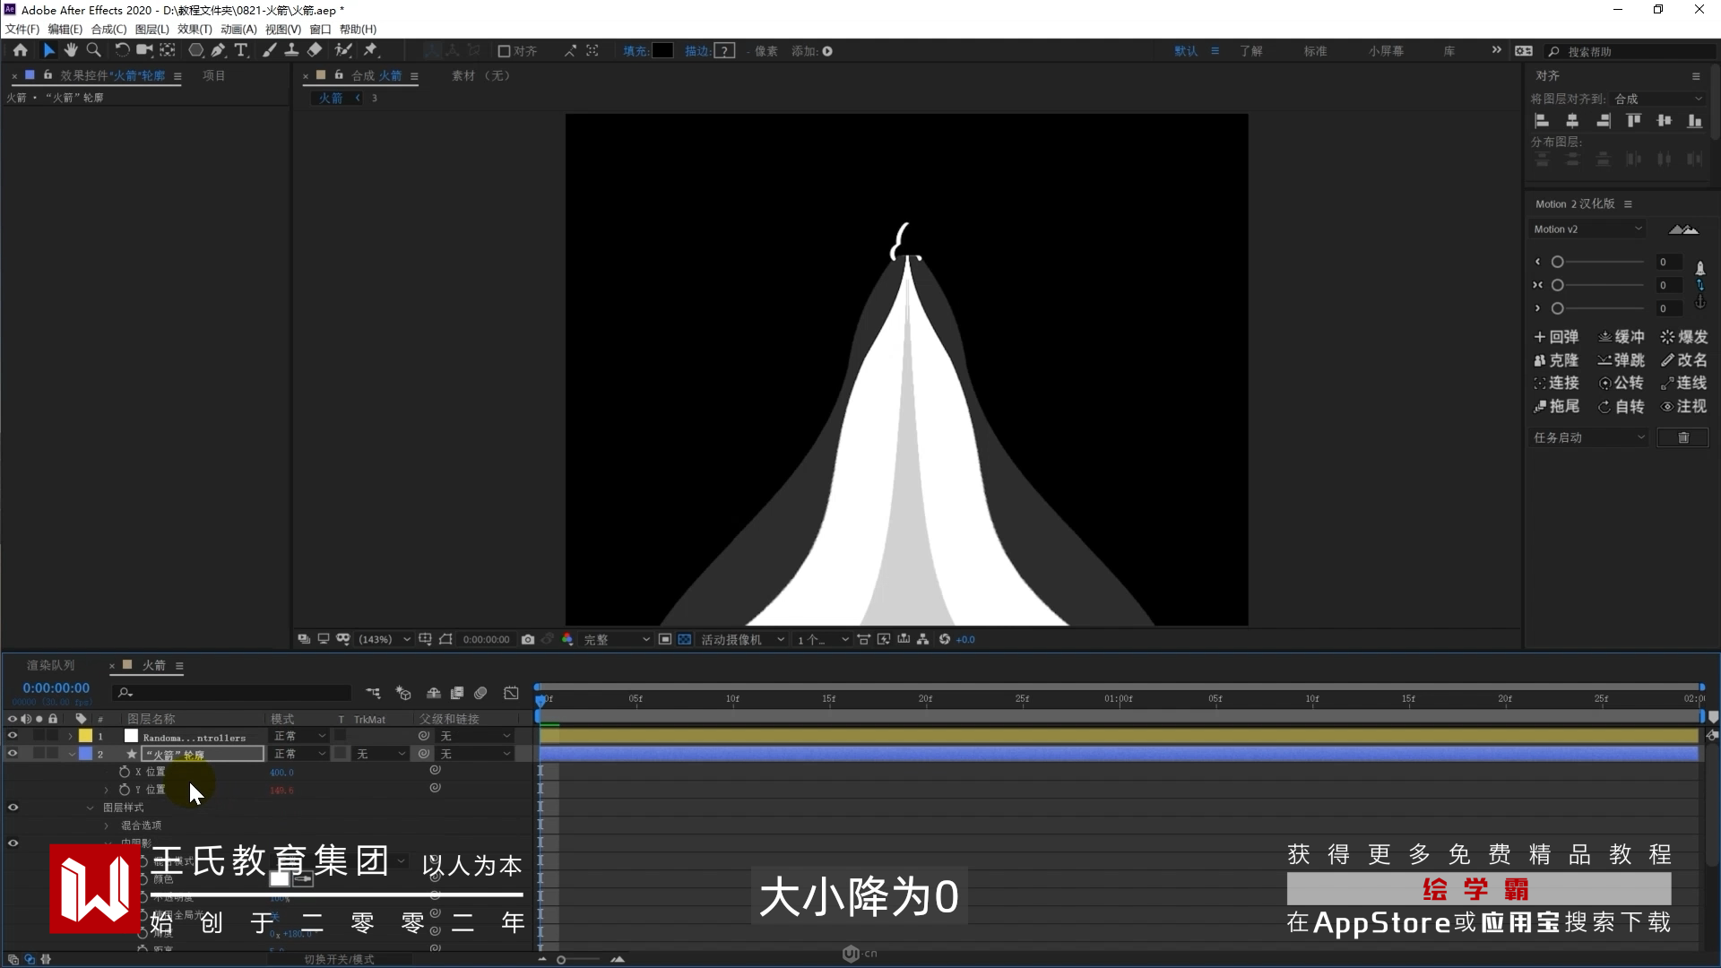The image size is (1721, 968).
Task: Select the Puppet Pin tool
Action: (x=370, y=51)
